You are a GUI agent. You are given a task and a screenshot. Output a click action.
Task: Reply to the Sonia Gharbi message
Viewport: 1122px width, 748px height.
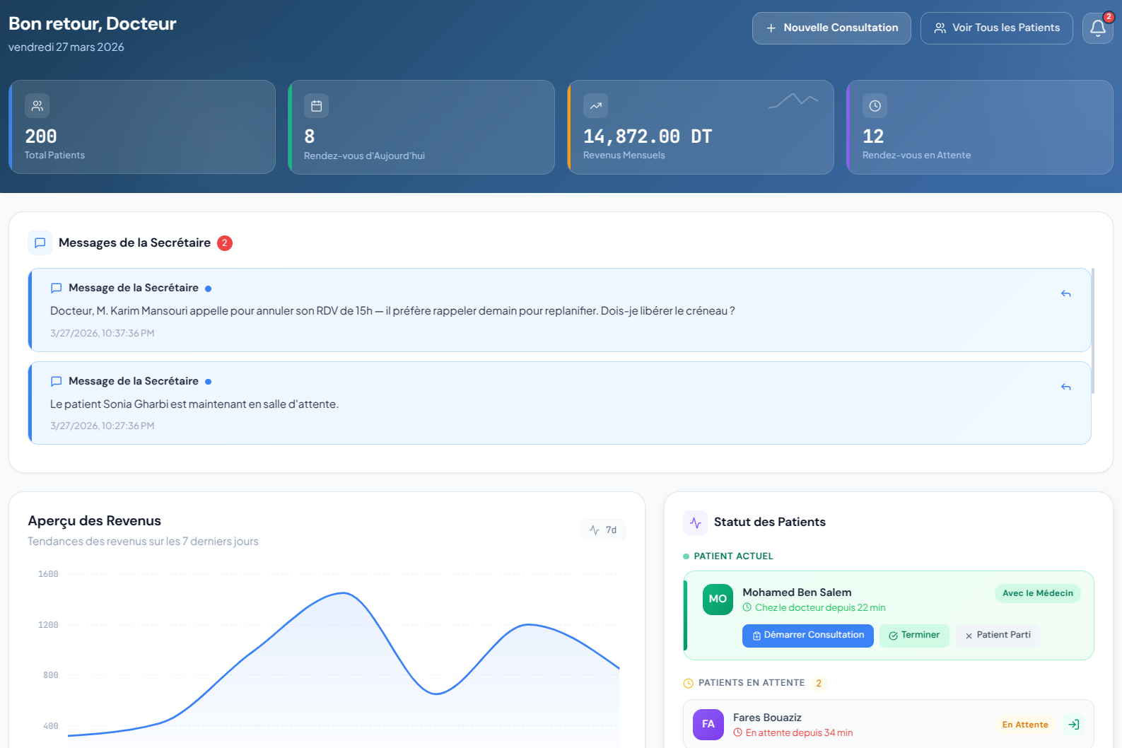tap(1066, 387)
